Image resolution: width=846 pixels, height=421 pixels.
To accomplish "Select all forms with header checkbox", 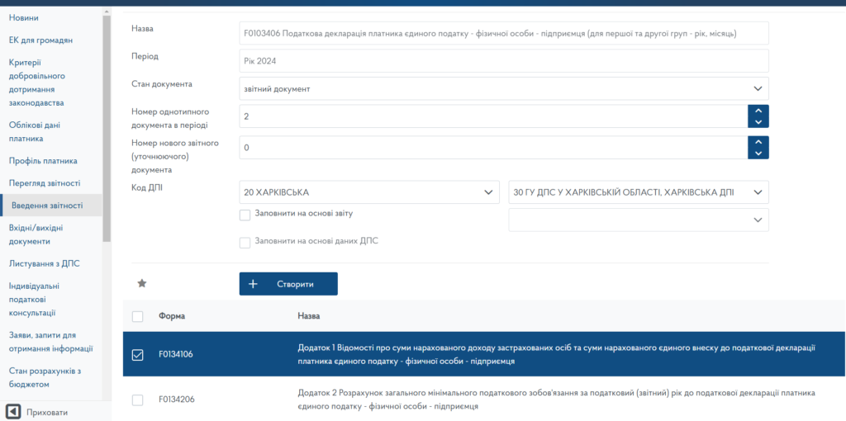I will click(138, 316).
